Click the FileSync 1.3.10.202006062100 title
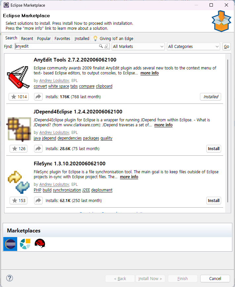The image size is (235, 287). (x=69, y=163)
